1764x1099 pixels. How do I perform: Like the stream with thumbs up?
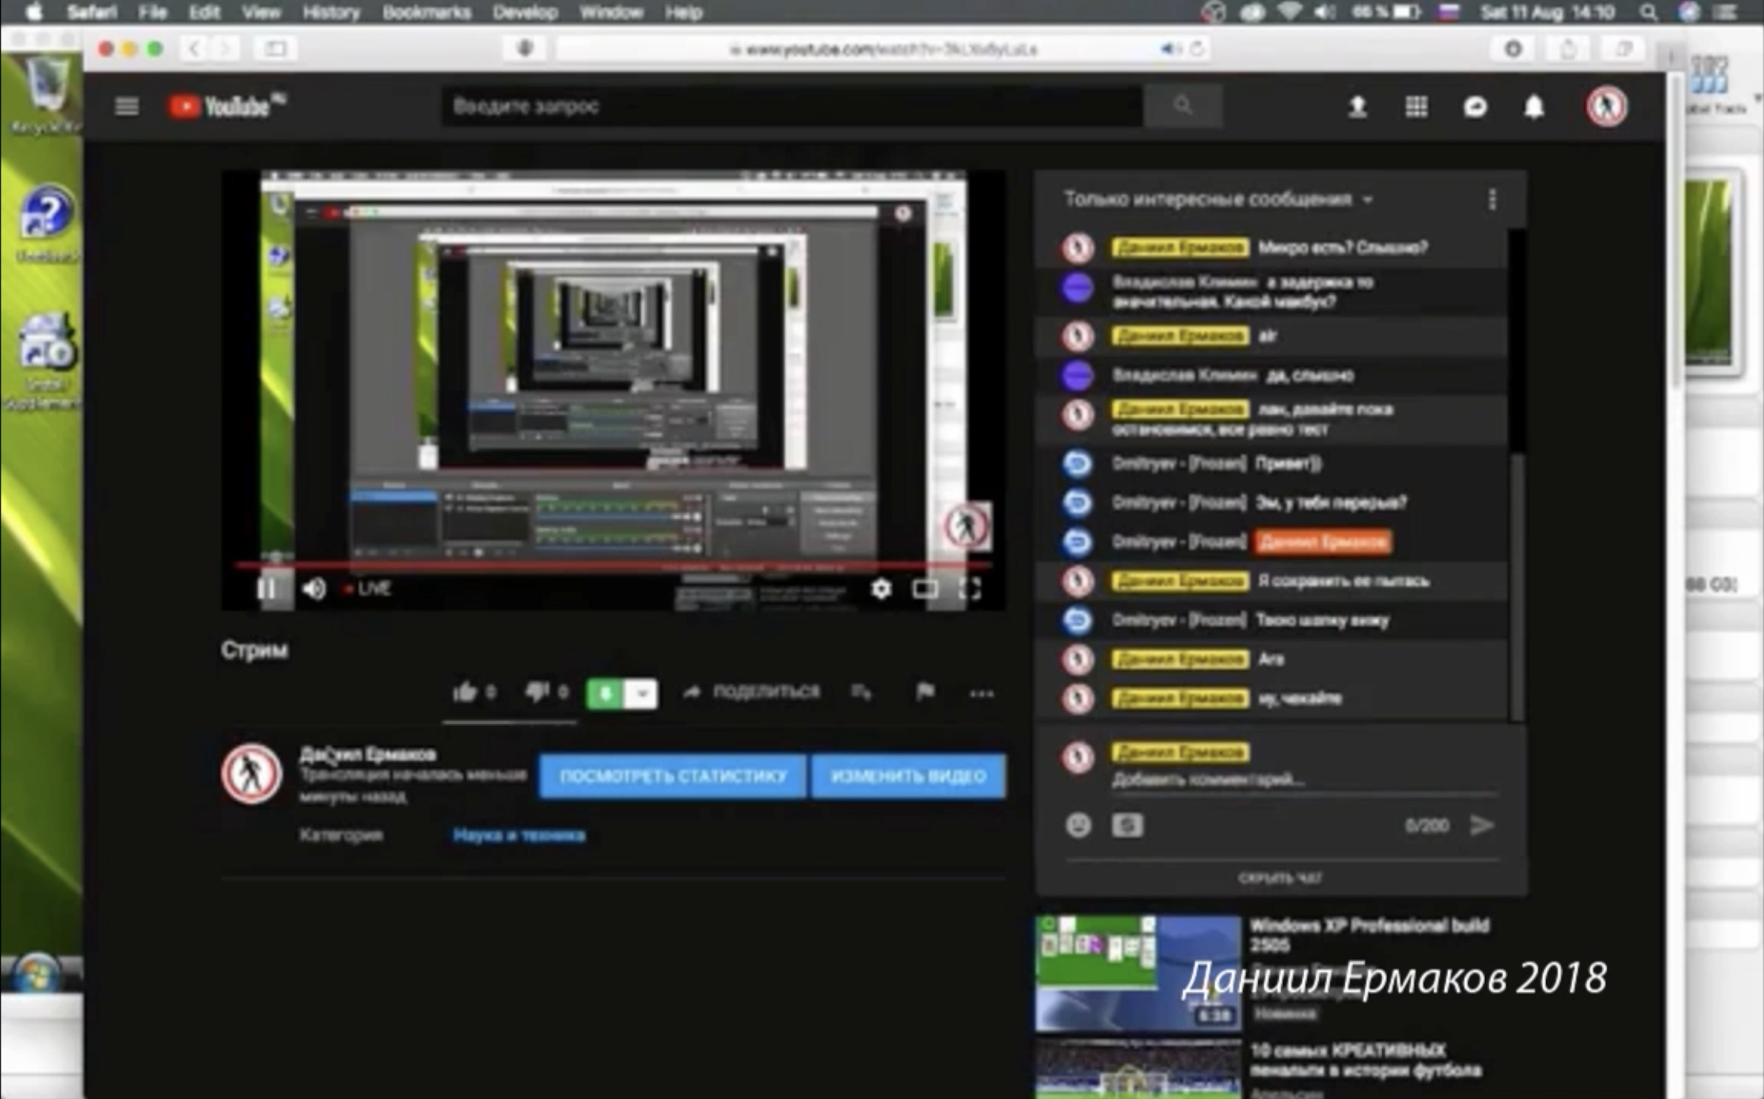click(464, 692)
